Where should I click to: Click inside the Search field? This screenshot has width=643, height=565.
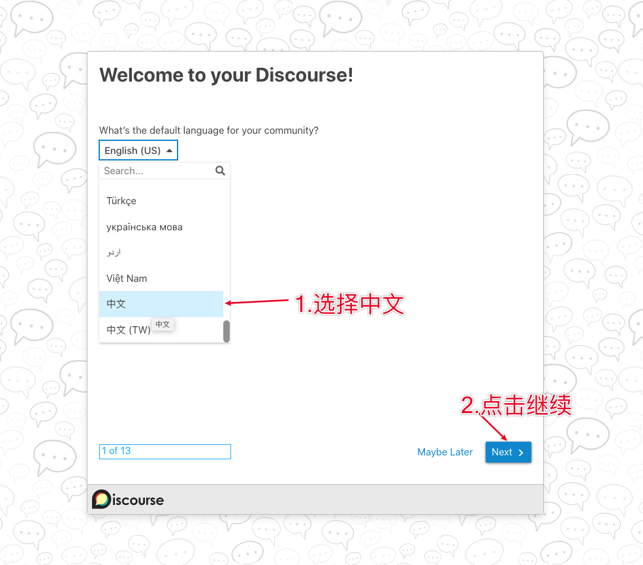157,170
